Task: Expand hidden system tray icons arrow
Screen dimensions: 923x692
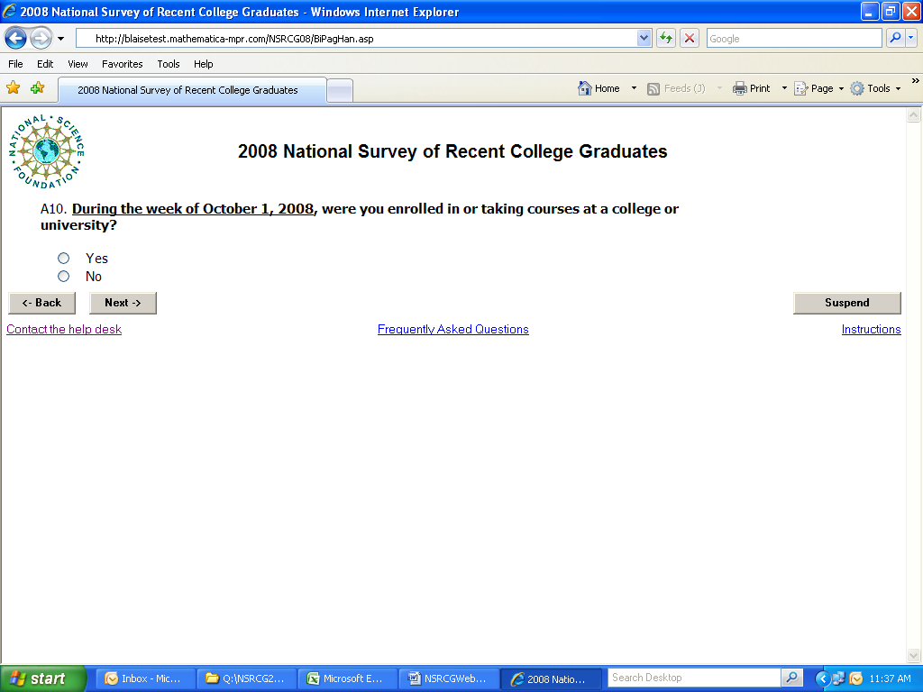Action: click(822, 679)
